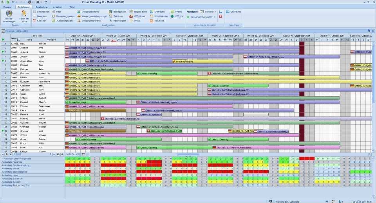The width and height of the screenshot is (376, 203).
Task: Open Import/Export tool
Action: [x=117, y=21]
